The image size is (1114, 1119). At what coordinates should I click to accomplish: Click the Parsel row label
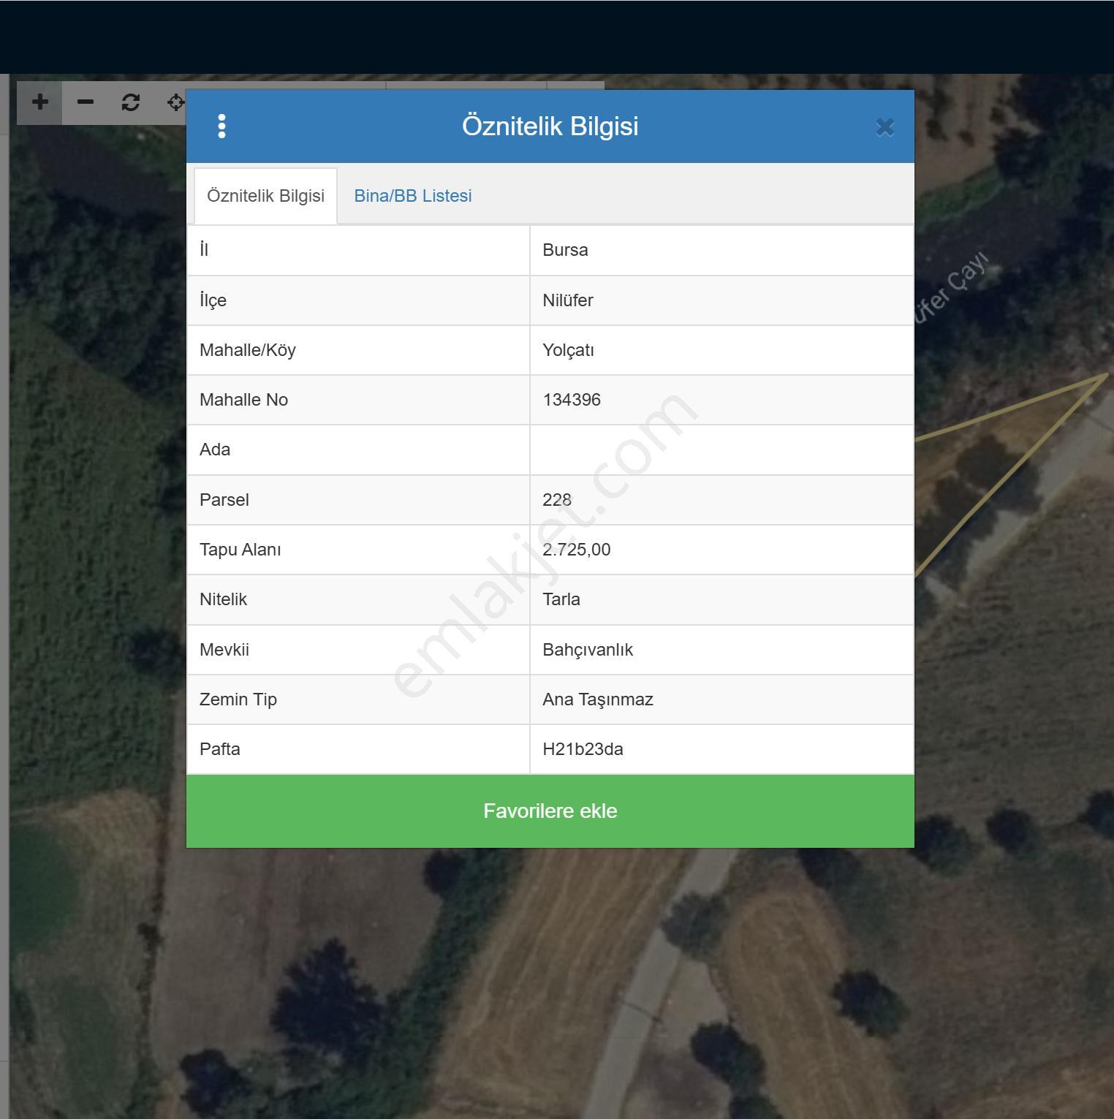click(224, 500)
